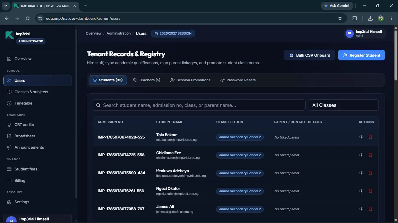This screenshot has width=398, height=223.
Task: Click the IH avatar in the header
Action: coord(350,34)
